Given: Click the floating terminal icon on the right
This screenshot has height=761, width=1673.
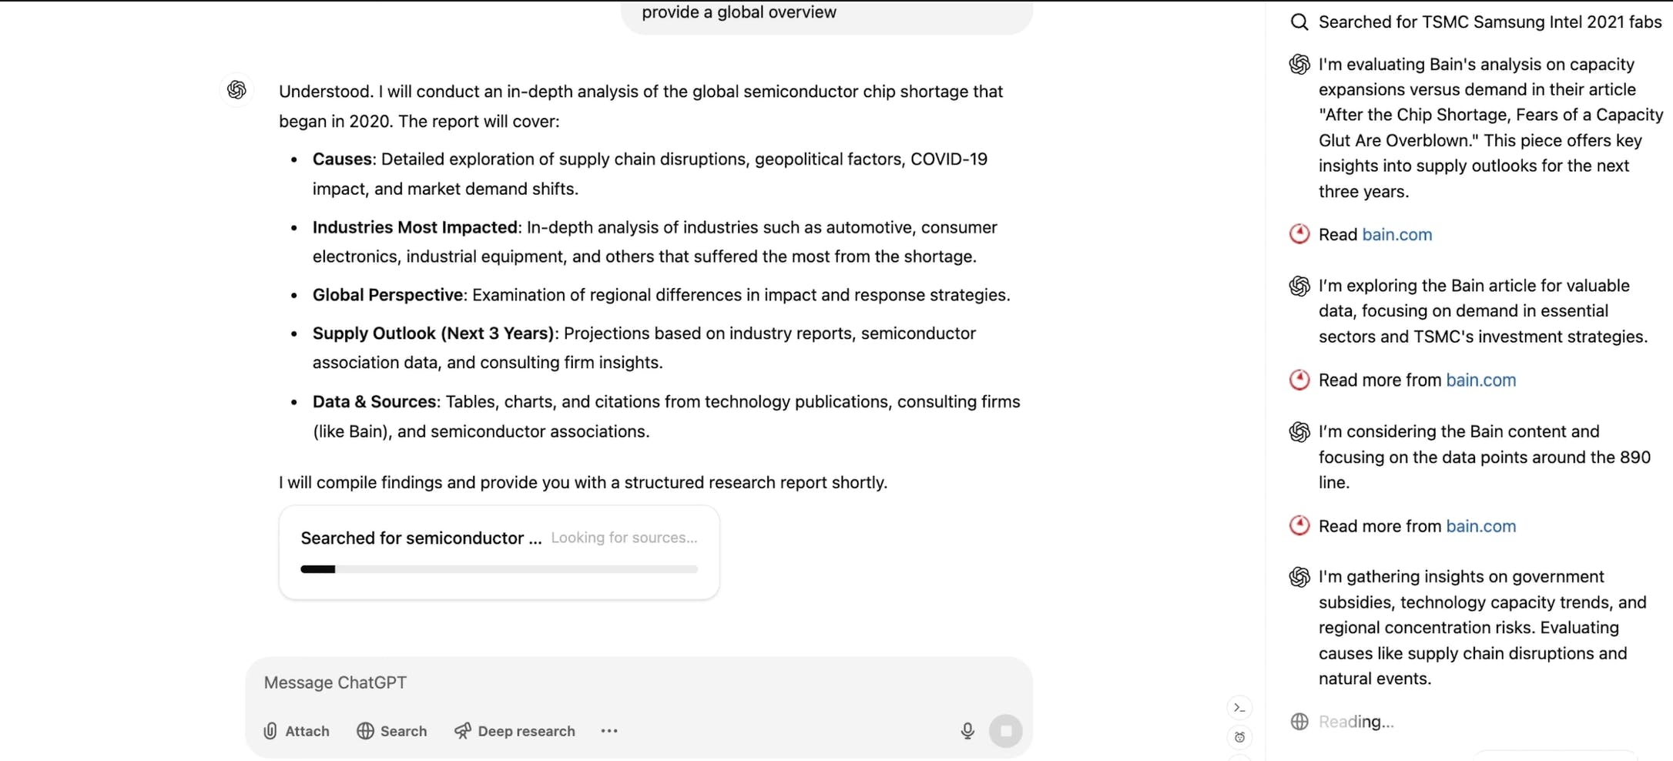Looking at the screenshot, I should point(1239,707).
